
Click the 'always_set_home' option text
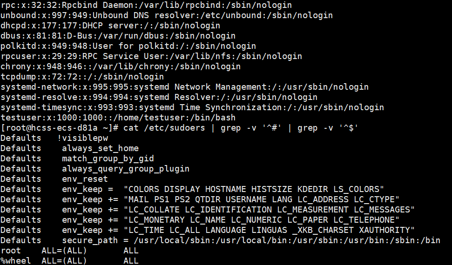100,148
